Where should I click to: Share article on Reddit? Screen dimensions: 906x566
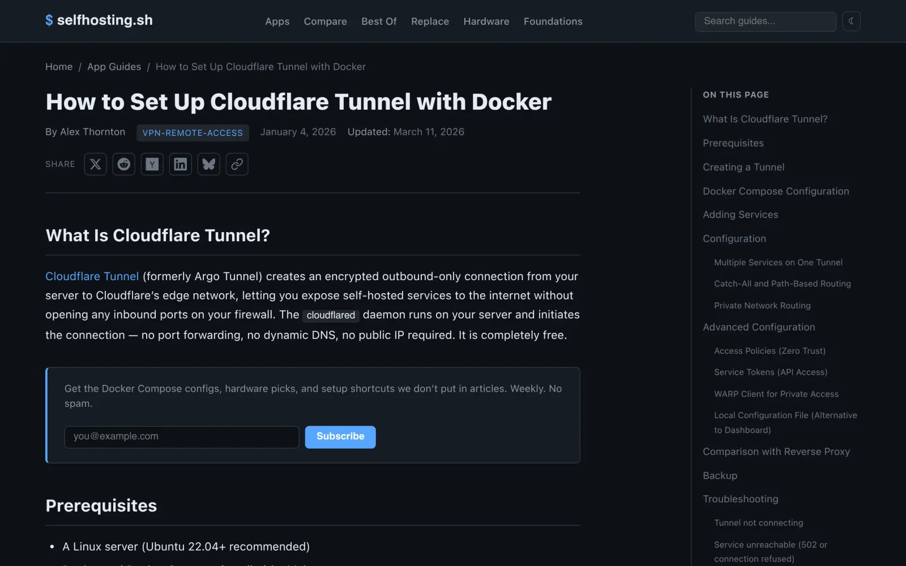123,164
